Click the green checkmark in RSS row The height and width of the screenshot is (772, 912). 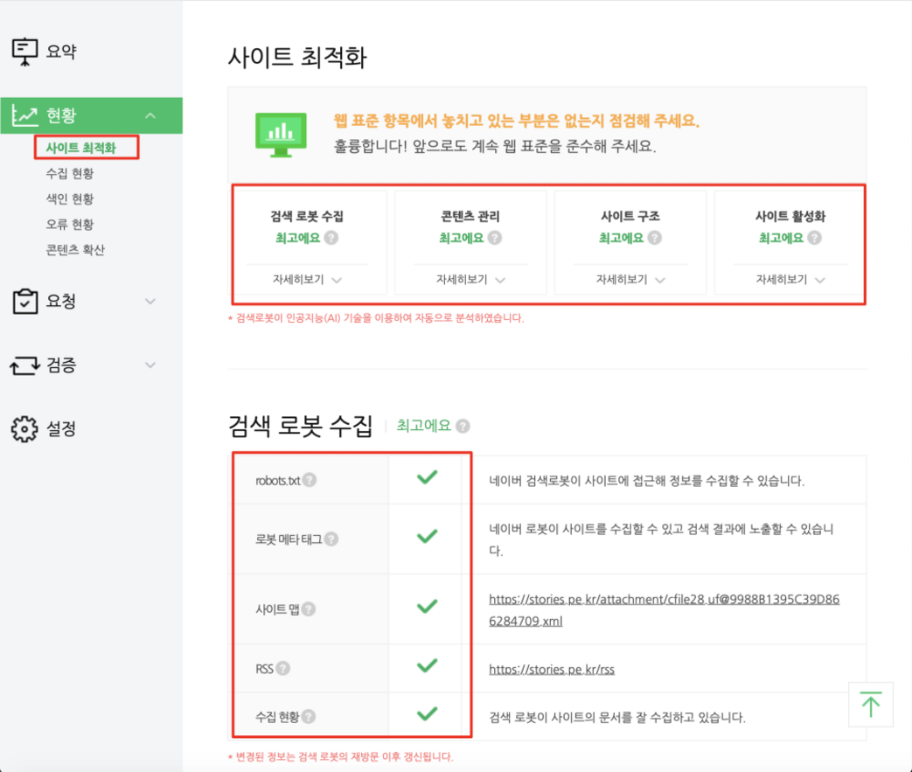(x=427, y=666)
